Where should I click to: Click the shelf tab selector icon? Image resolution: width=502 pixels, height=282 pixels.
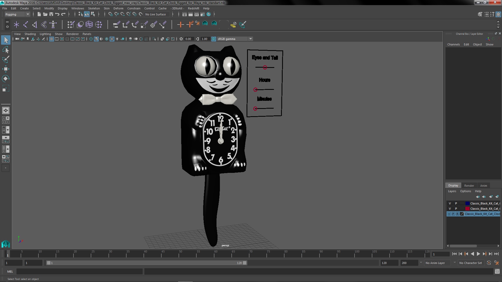7,22
